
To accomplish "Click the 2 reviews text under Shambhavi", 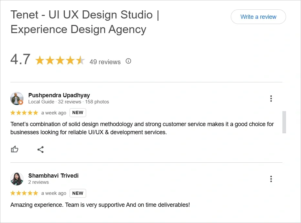I will tap(38, 182).
